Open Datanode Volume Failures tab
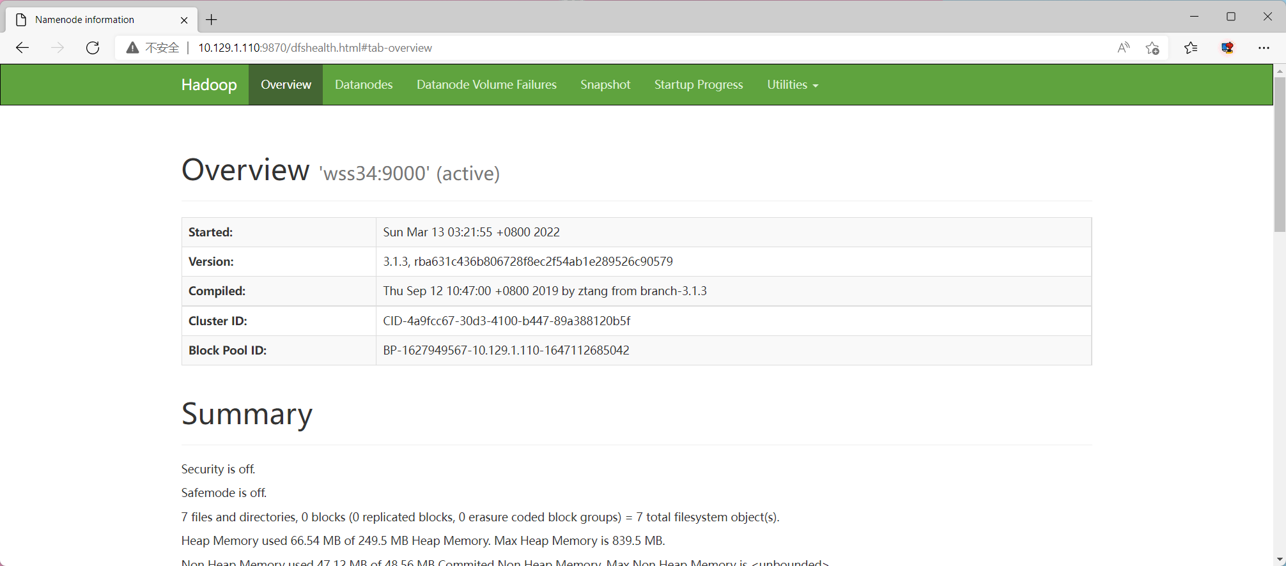This screenshot has width=1286, height=566. (x=486, y=84)
